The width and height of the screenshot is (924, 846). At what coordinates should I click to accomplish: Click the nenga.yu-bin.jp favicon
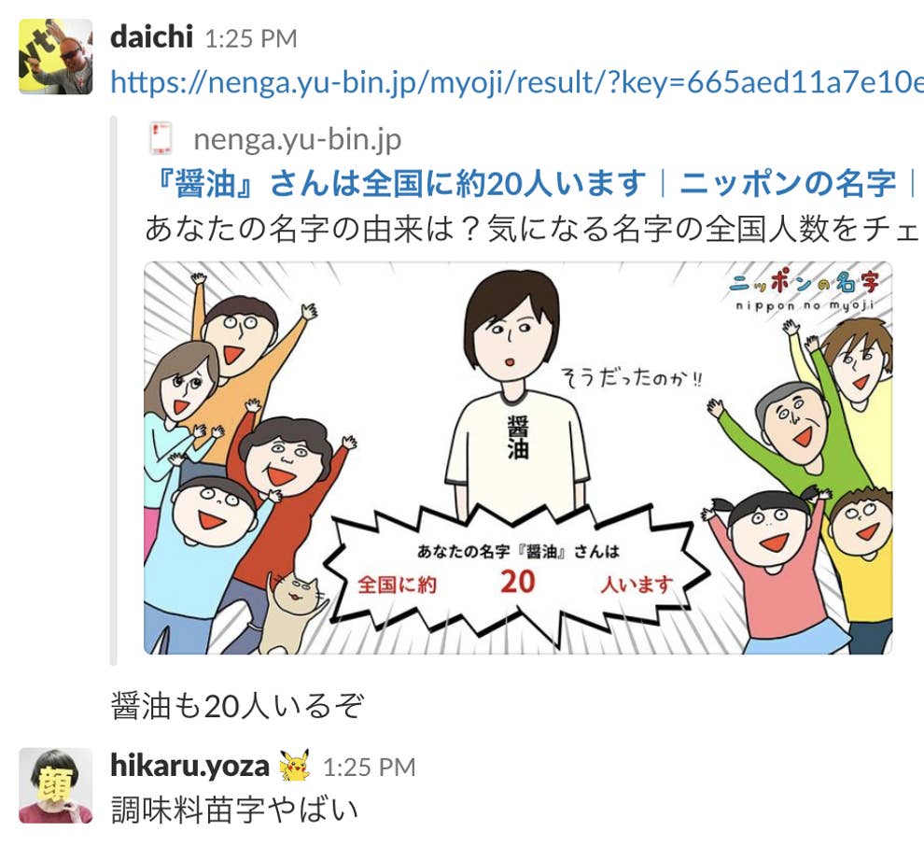point(161,138)
